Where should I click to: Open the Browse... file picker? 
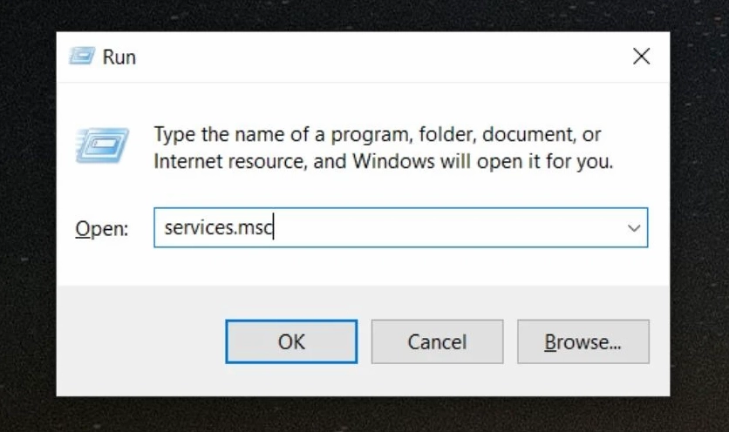583,341
